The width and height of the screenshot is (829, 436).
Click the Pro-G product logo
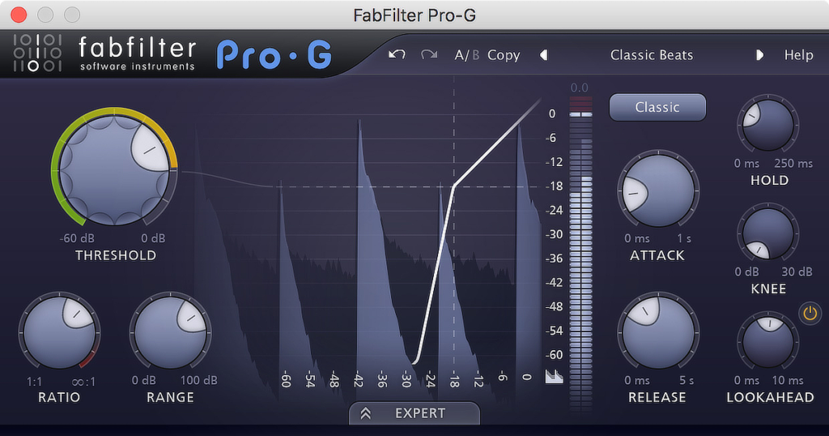[274, 55]
